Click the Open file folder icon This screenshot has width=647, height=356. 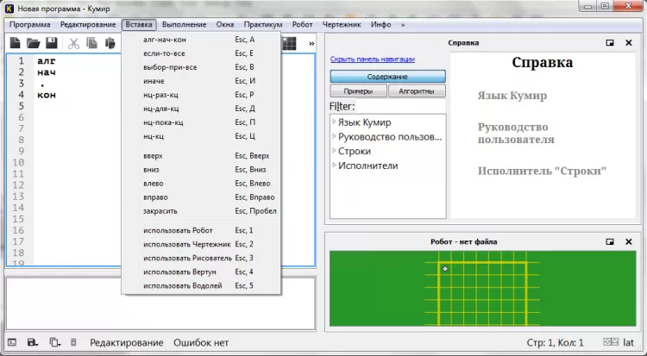pyautogui.click(x=33, y=43)
